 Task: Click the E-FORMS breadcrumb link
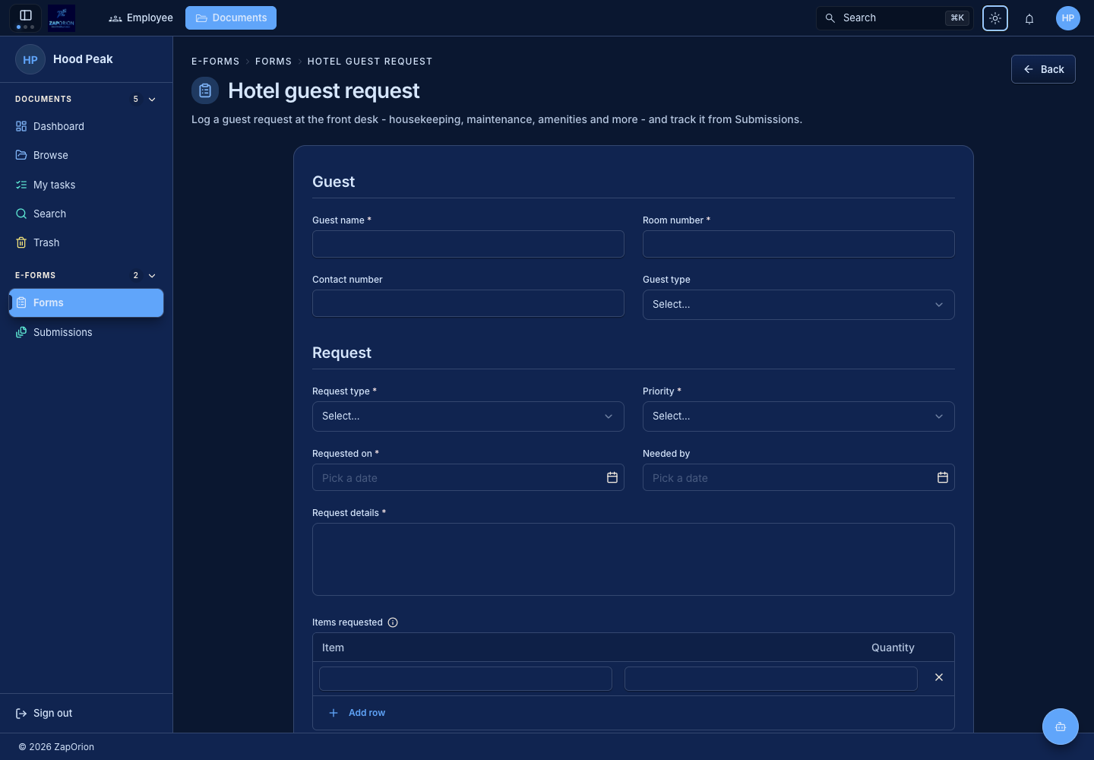click(x=215, y=62)
